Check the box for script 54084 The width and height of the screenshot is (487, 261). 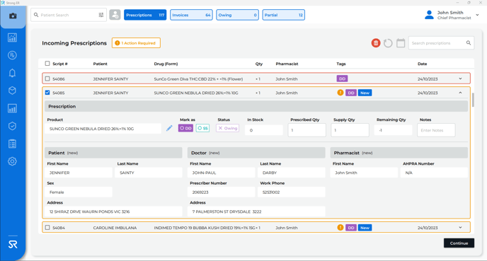pos(47,228)
